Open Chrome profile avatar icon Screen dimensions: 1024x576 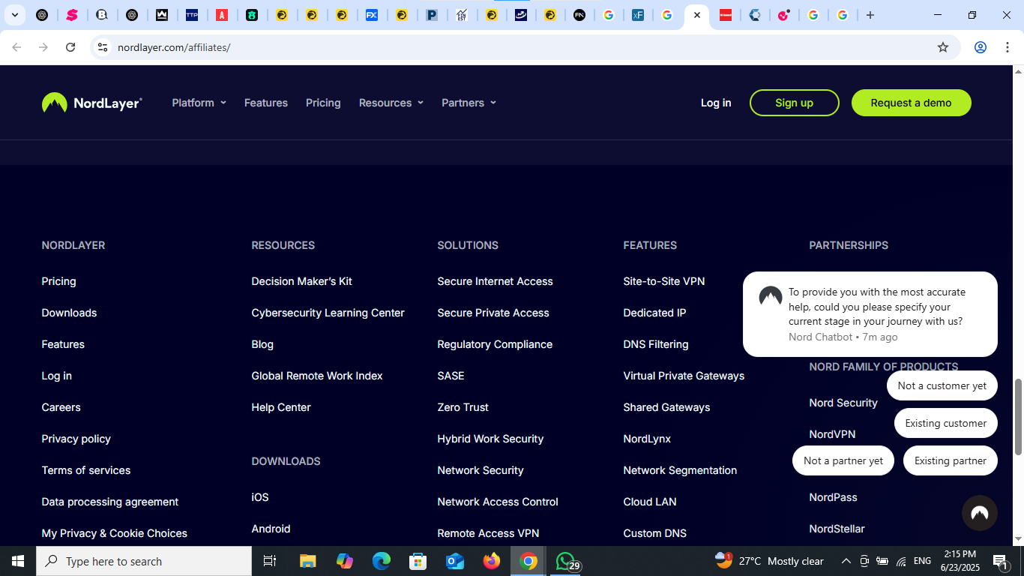[x=980, y=47]
